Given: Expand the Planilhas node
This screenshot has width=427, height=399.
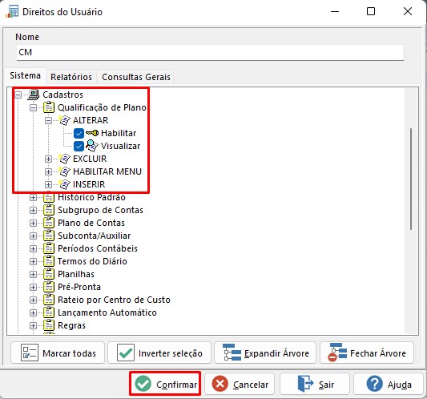Looking at the screenshot, I should [x=33, y=274].
